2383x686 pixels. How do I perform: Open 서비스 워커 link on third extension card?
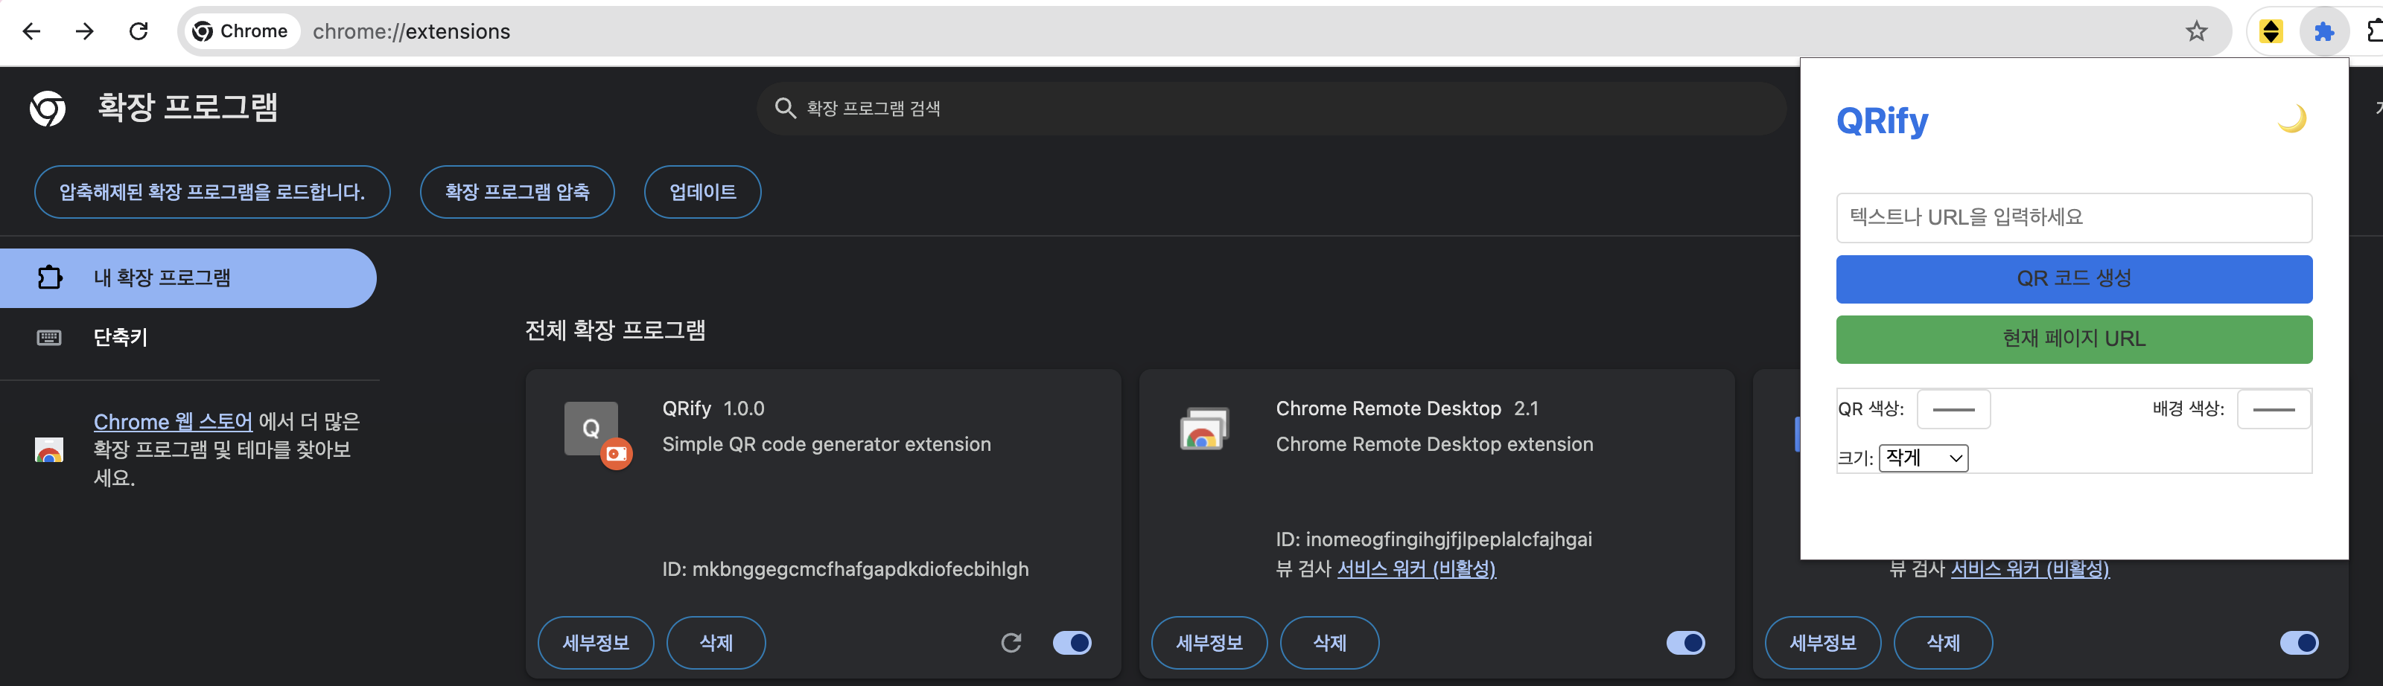tap(2029, 568)
